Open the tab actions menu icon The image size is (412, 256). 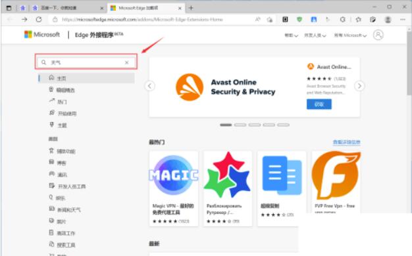point(9,8)
